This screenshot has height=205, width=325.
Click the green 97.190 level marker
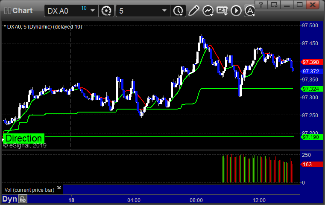pyautogui.click(x=312, y=137)
